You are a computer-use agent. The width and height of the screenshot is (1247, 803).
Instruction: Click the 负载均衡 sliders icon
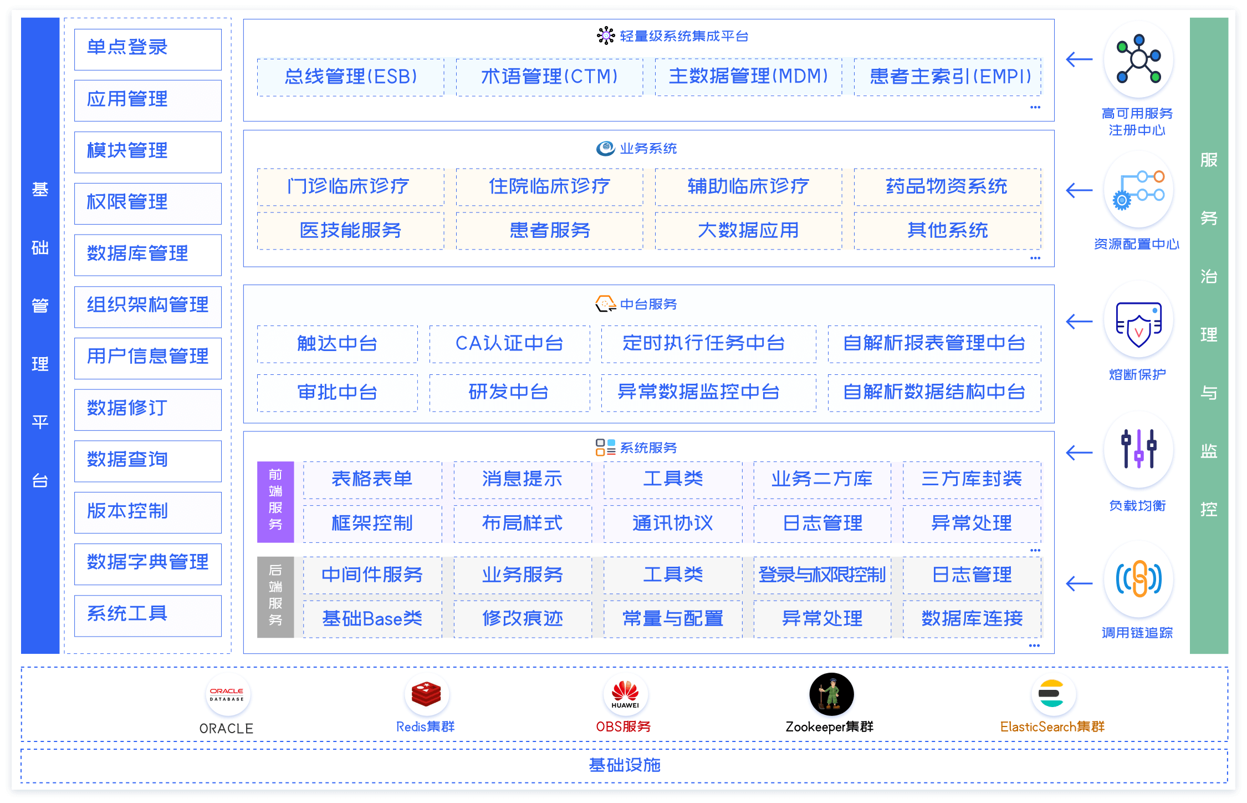click(1138, 449)
